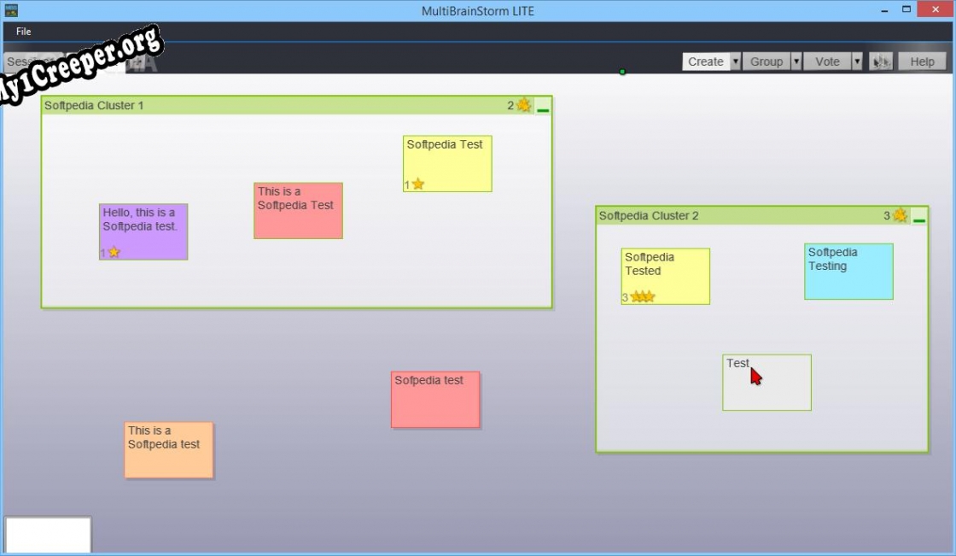The height and width of the screenshot is (556, 956).
Task: Open the Vote dropdown arrow
Action: [857, 61]
